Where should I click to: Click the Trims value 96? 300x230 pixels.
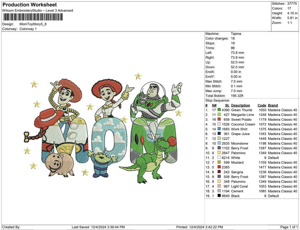pos(233,48)
